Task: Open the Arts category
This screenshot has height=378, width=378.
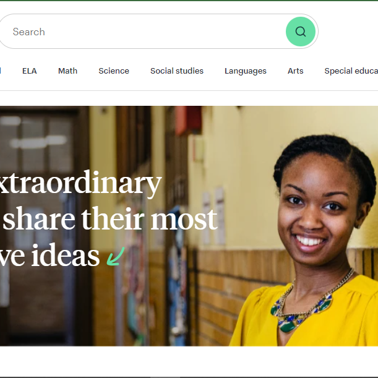Action: 296,71
